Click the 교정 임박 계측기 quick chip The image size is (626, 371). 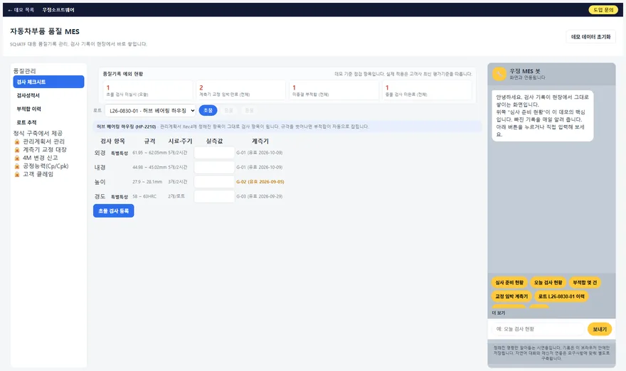coord(511,296)
